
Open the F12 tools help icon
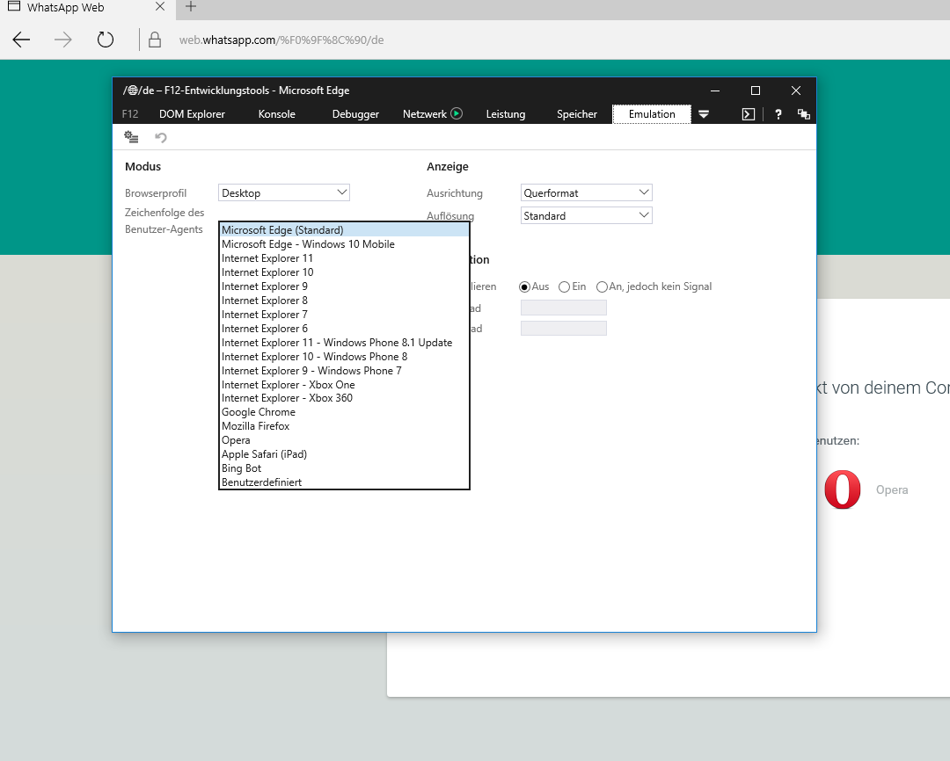[x=778, y=114]
